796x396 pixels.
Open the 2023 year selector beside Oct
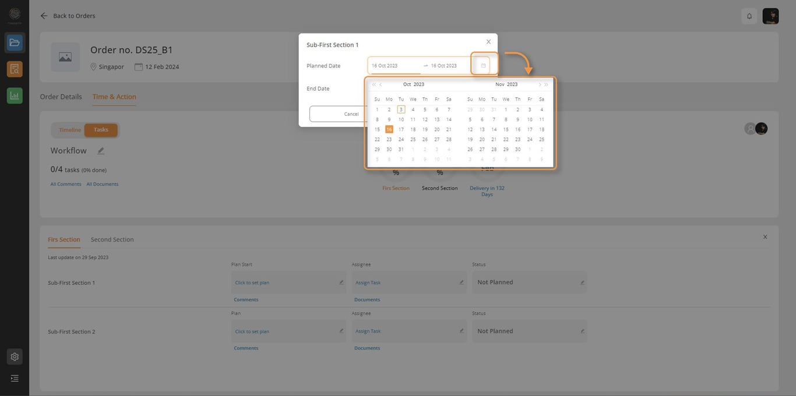click(419, 84)
